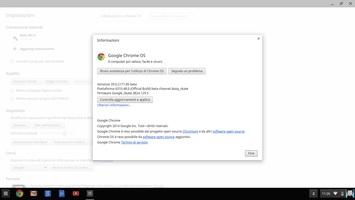The width and height of the screenshot is (355, 200).
Task: Open Impostazioni touchpad
Action: pyautogui.click(x=30, y=142)
